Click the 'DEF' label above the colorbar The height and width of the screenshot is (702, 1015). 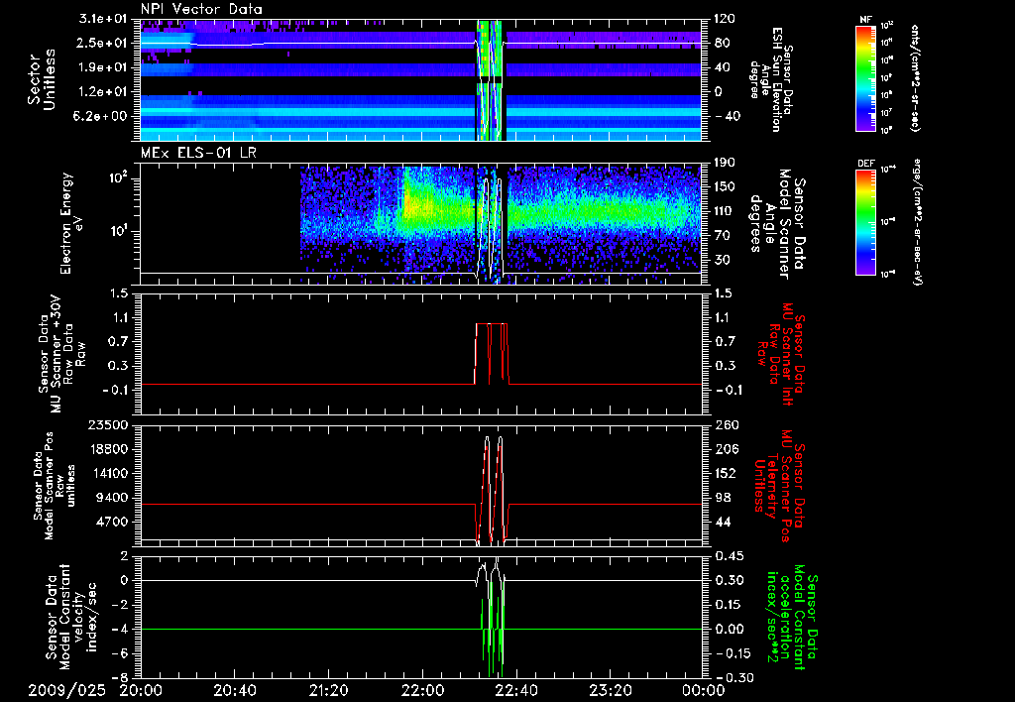865,164
